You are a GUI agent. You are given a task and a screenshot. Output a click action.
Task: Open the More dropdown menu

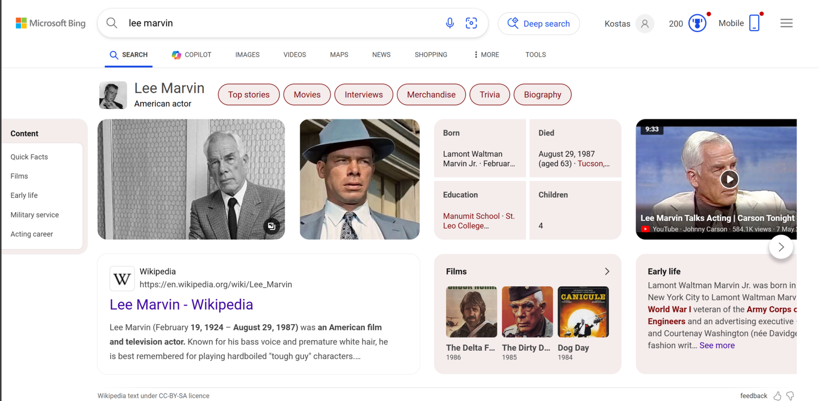[x=486, y=55]
